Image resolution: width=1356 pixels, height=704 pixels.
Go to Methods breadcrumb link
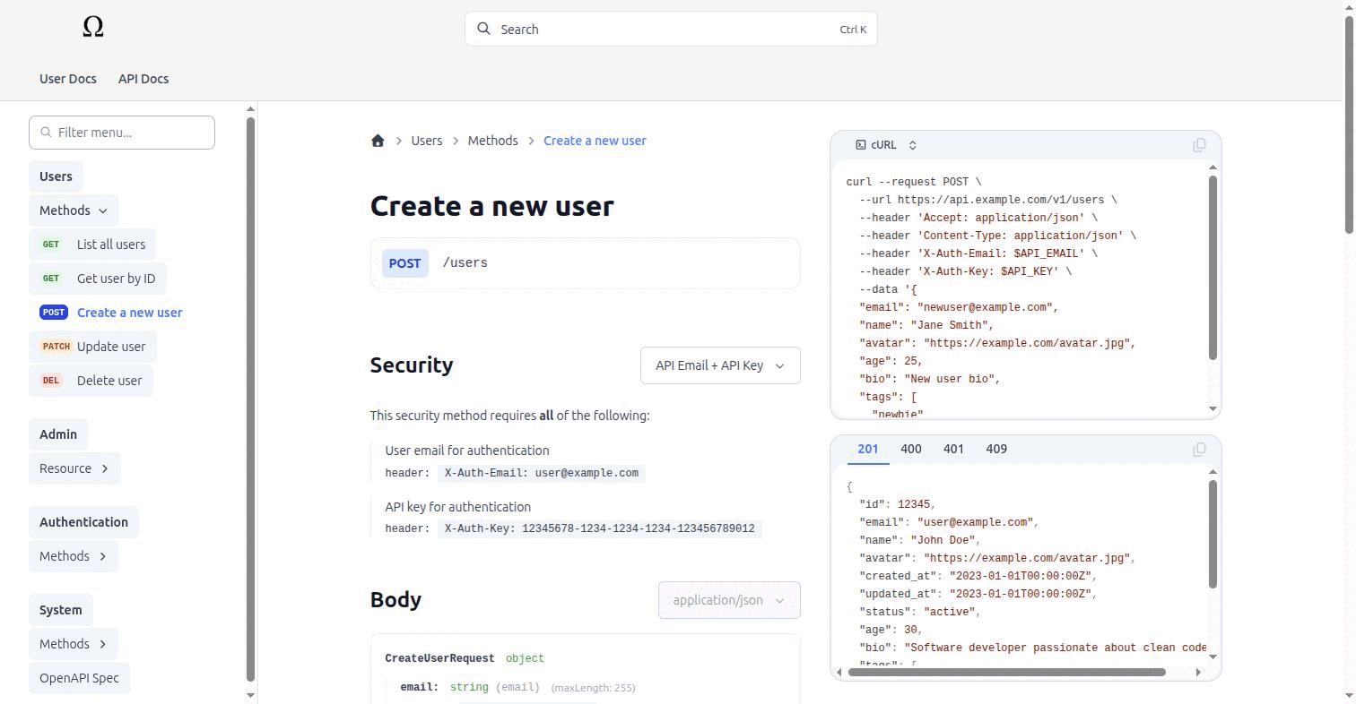pyautogui.click(x=492, y=141)
